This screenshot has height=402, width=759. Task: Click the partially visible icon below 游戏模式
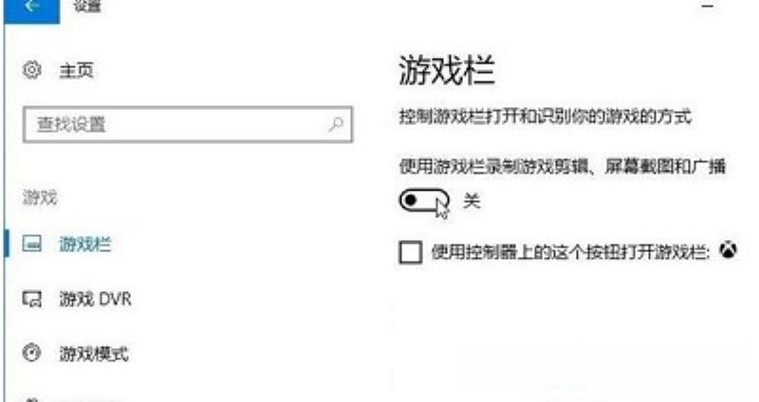point(32,399)
